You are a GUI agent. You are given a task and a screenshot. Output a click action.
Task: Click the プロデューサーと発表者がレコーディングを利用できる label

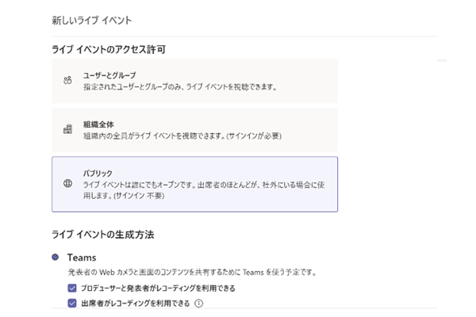(x=158, y=288)
